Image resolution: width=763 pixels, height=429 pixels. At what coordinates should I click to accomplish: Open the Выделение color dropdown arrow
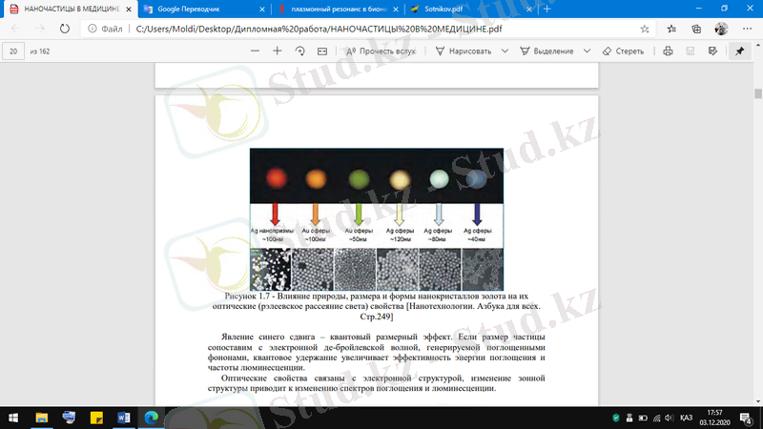click(587, 51)
